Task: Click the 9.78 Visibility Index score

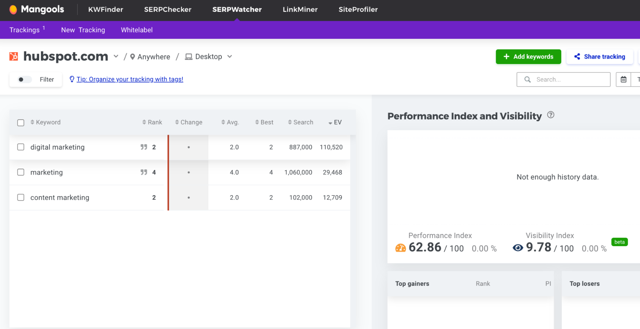Action: 539,247
